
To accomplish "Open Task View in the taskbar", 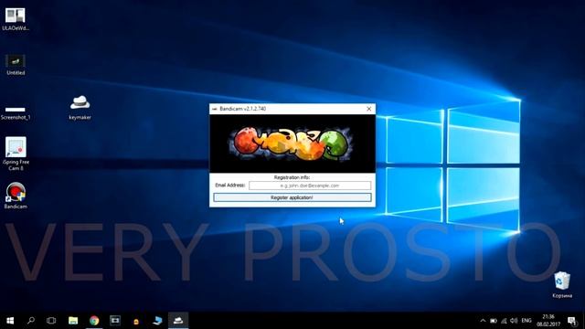I will [x=51, y=321].
